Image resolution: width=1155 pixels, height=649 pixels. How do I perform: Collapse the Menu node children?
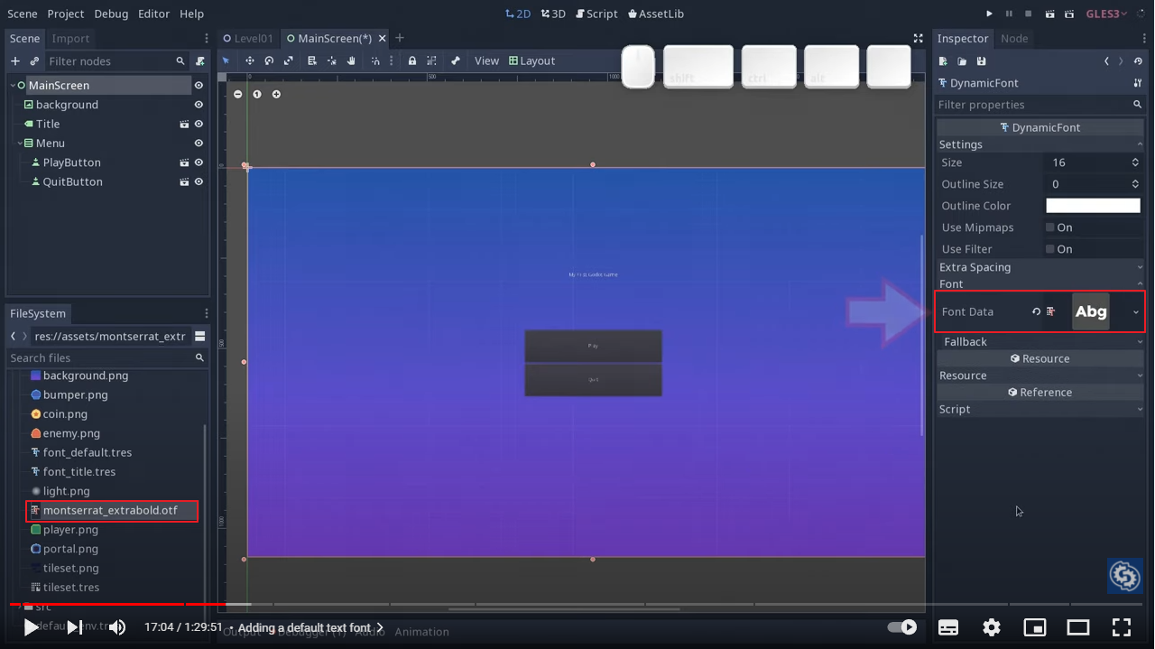pos(20,143)
